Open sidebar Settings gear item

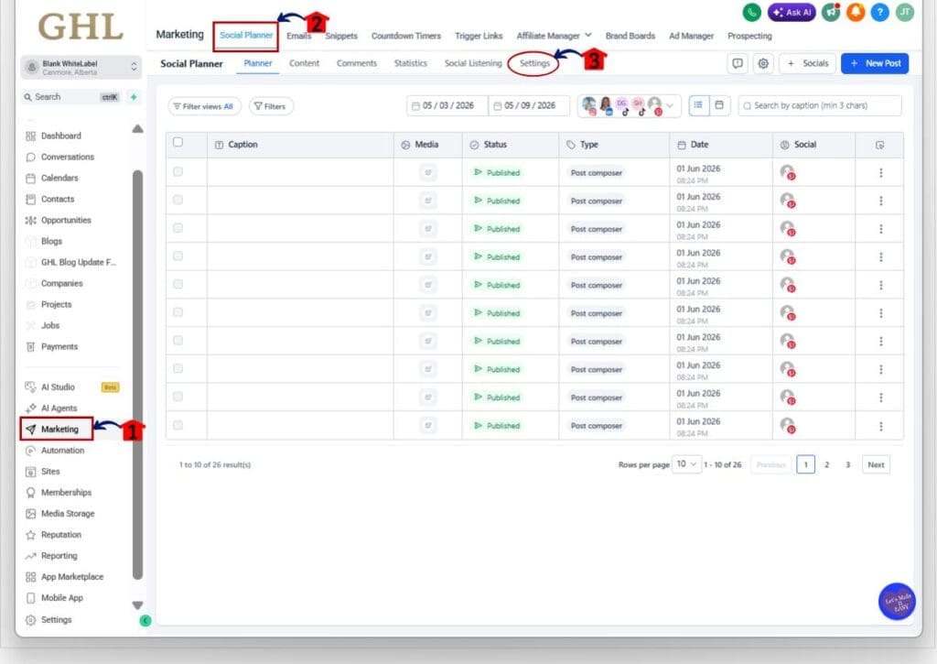click(x=56, y=620)
